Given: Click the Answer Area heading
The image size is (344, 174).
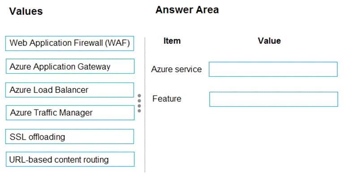Looking at the screenshot, I should (x=187, y=10).
